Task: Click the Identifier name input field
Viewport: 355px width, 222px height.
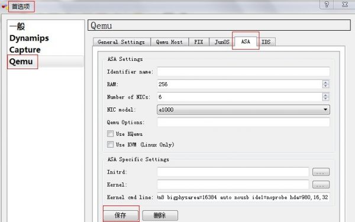Action: (243, 71)
